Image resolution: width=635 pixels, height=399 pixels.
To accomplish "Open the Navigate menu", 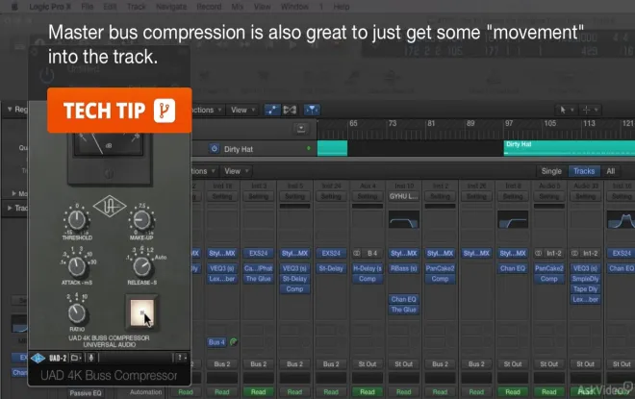I will point(171,7).
